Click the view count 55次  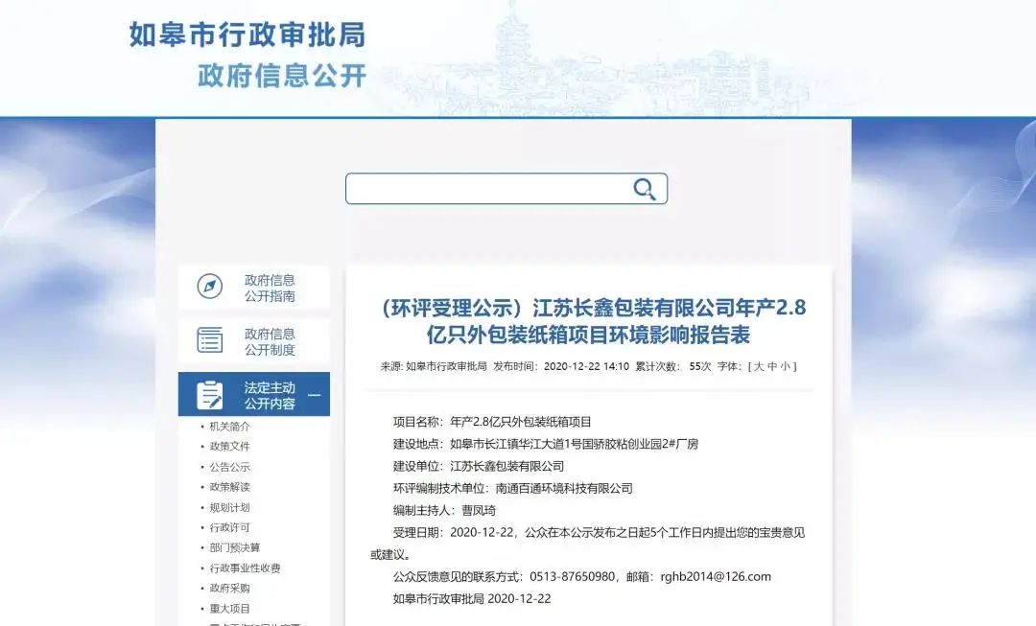[699, 366]
